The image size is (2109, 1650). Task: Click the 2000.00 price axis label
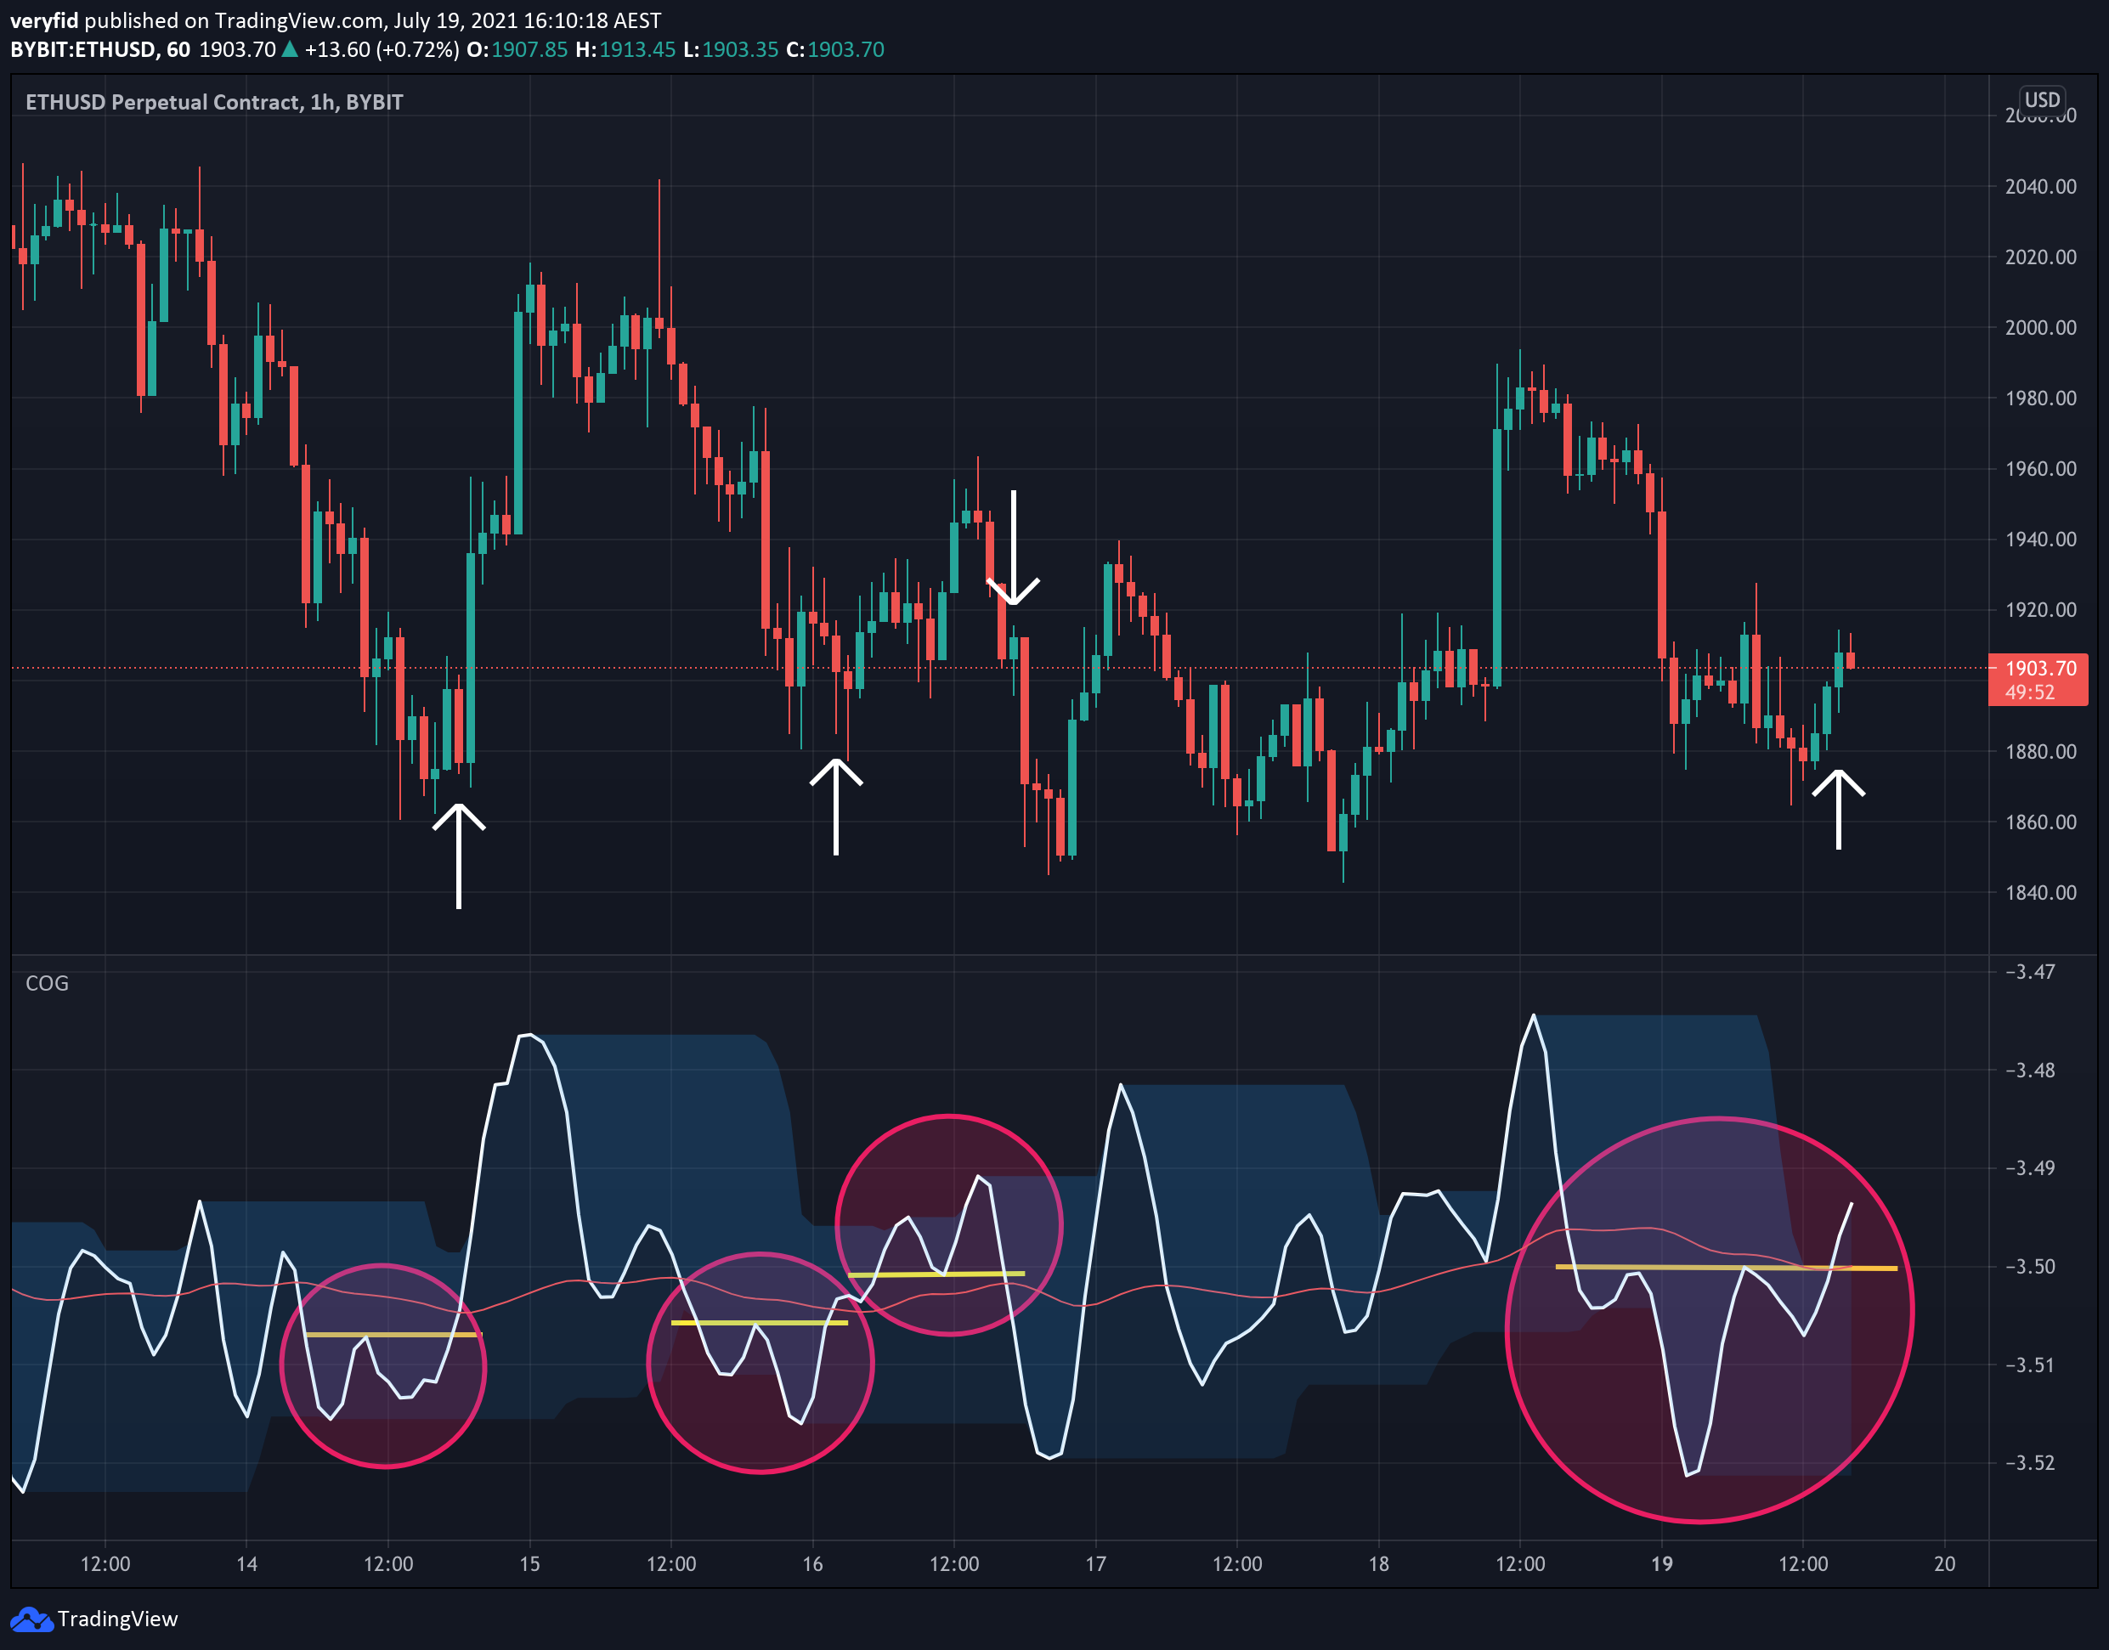2040,327
